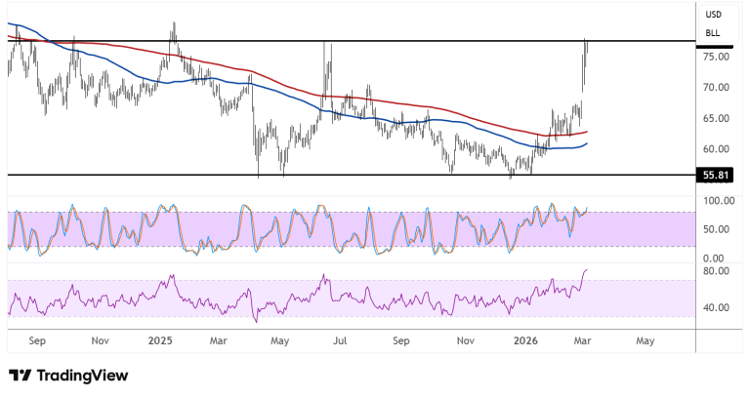Image resolution: width=750 pixels, height=398 pixels.
Task: Click the 100.00 stochastic axis value
Action: pos(719,201)
